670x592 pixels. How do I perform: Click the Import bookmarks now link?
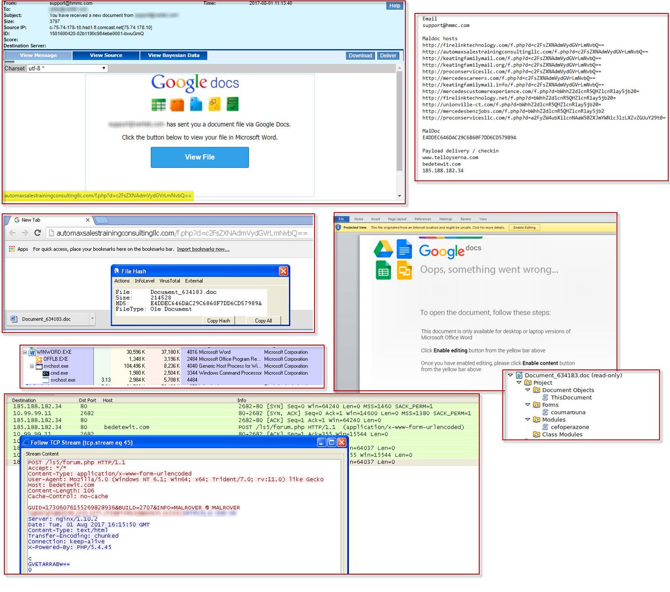coord(203,249)
